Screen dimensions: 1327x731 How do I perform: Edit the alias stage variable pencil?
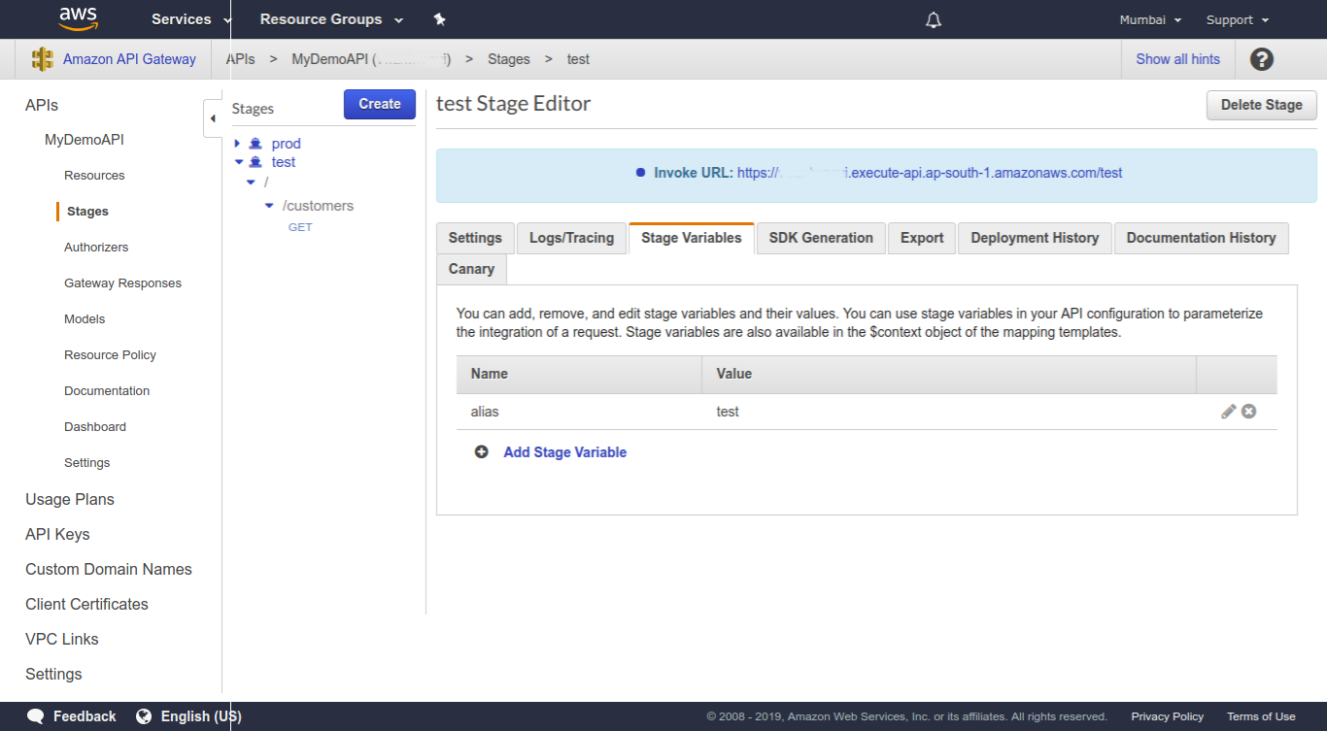tap(1229, 412)
